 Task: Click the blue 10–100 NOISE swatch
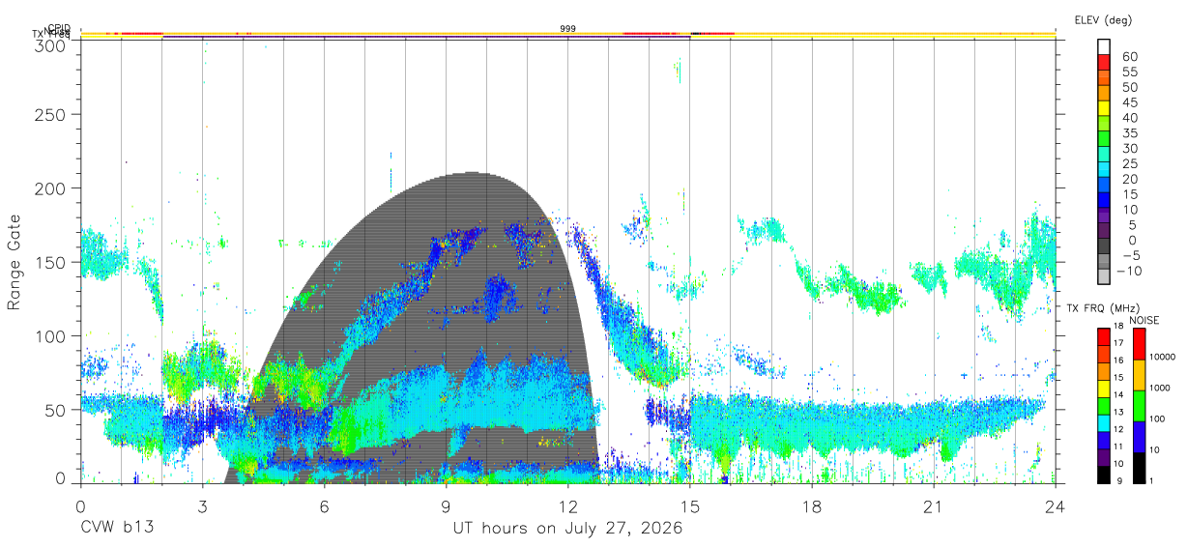[x=1139, y=436]
